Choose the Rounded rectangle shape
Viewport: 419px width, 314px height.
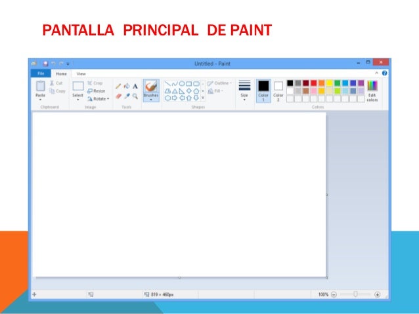196,84
